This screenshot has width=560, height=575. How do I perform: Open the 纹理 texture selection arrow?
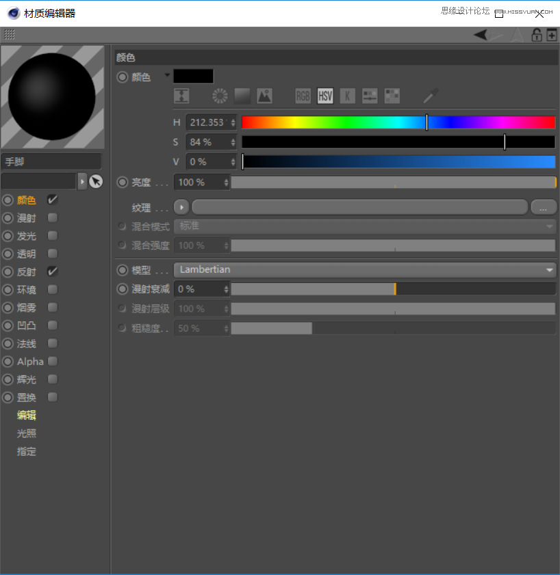pos(181,206)
